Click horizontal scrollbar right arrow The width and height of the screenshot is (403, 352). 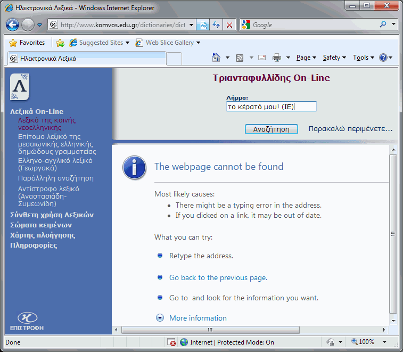tap(384, 330)
